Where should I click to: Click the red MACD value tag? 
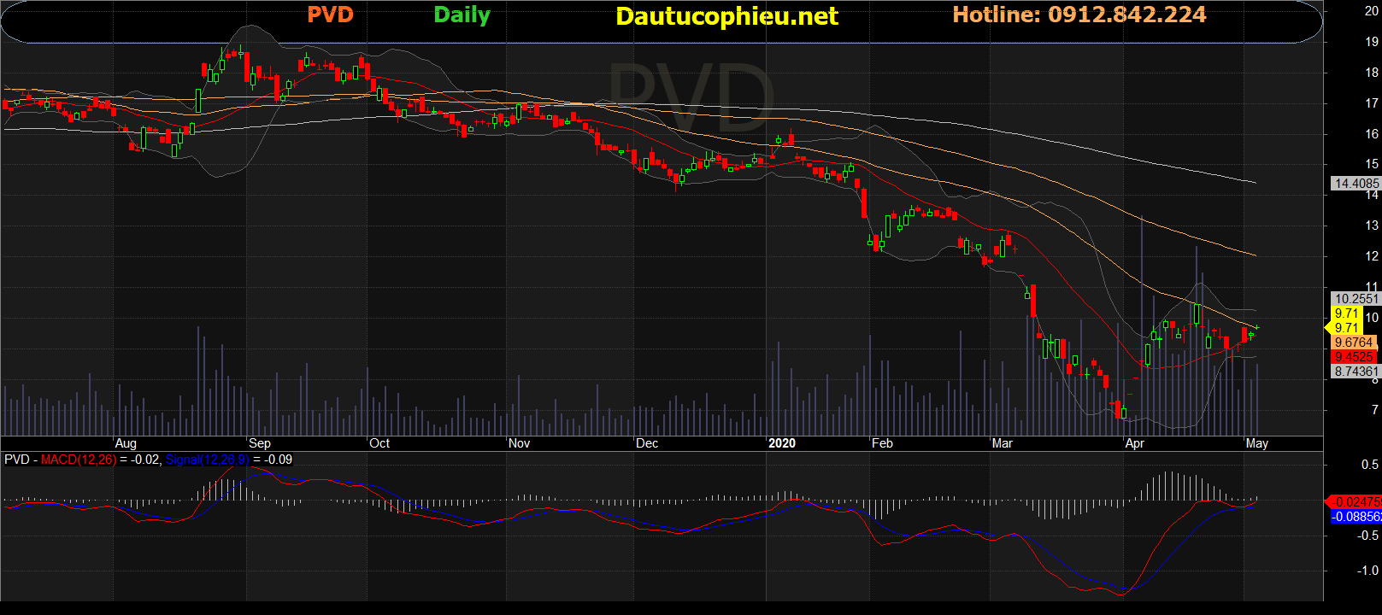tap(1356, 502)
